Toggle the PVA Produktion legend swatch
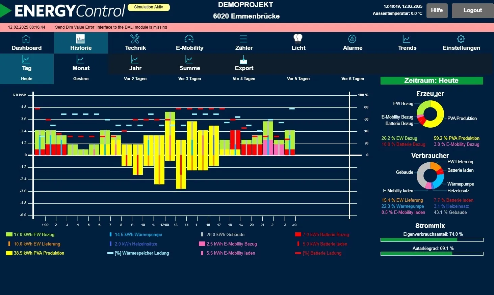Viewport: 494px width, 295px height. pos(9,253)
